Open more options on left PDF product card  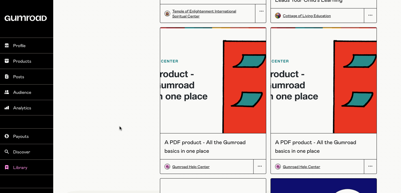(260, 166)
